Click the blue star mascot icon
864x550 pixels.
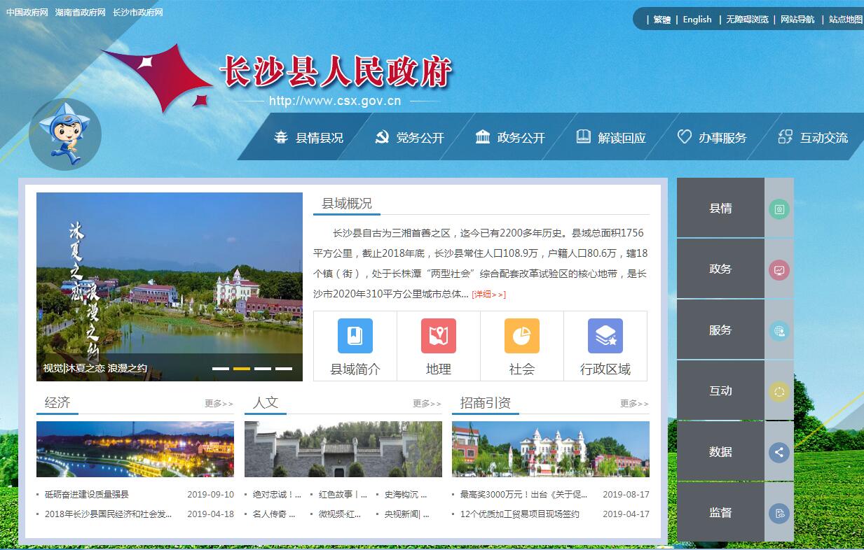65,134
